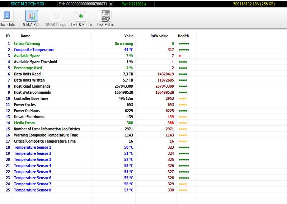Sort by the ID column header

(8, 36)
